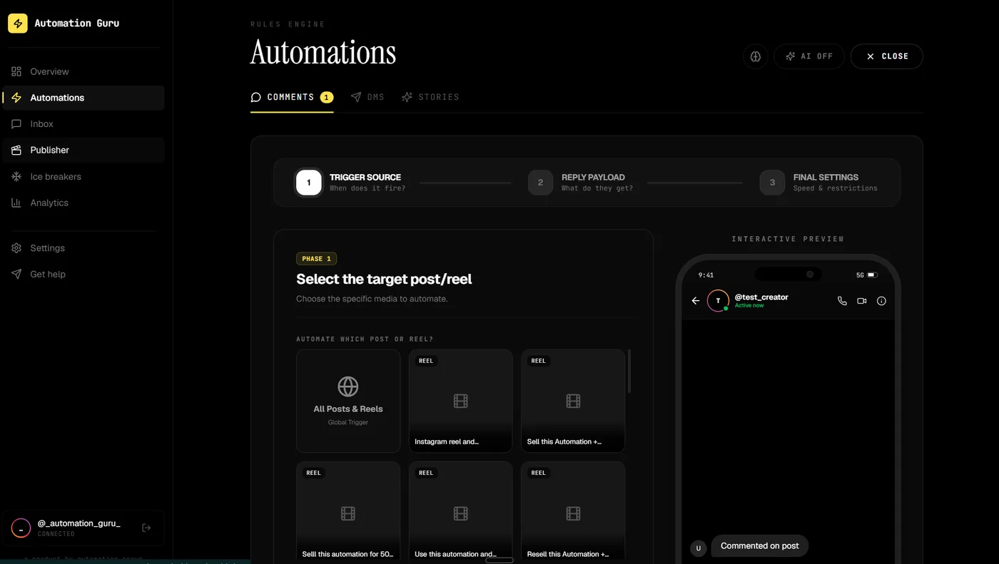This screenshot has width=999, height=564.
Task: Click the video call icon in preview
Action: (x=862, y=301)
